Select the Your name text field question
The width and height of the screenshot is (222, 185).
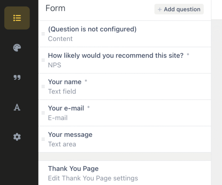click(125, 87)
